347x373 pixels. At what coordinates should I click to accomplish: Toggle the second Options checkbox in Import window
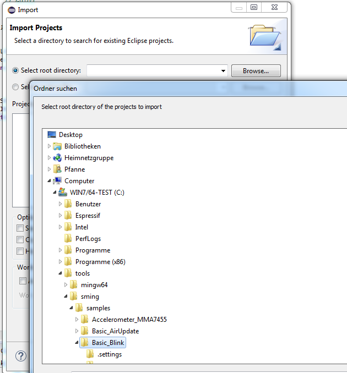[x=20, y=239]
